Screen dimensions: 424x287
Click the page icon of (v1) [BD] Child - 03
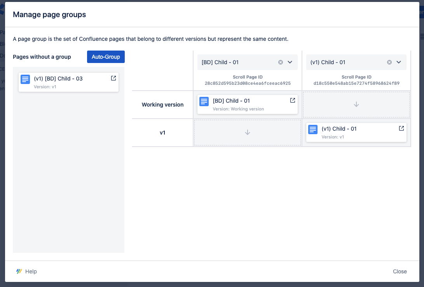pos(25,79)
